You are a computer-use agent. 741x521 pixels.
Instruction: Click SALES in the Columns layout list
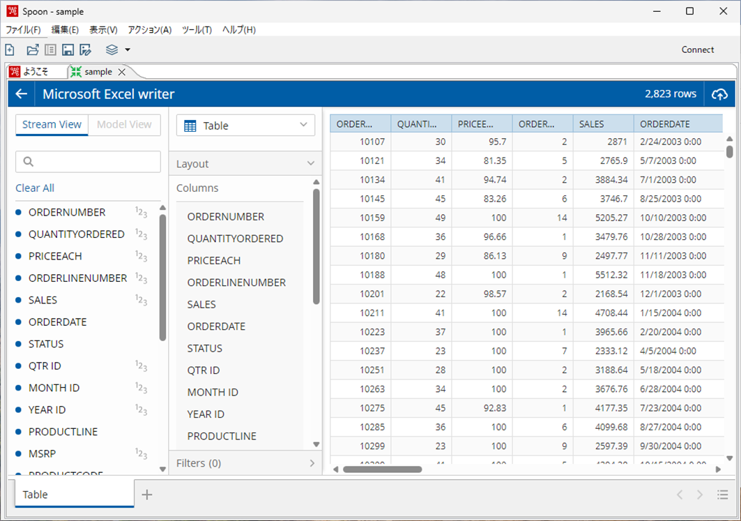[201, 305]
